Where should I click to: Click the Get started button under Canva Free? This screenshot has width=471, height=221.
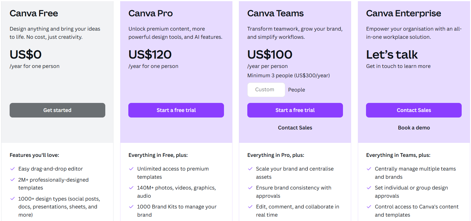click(57, 110)
